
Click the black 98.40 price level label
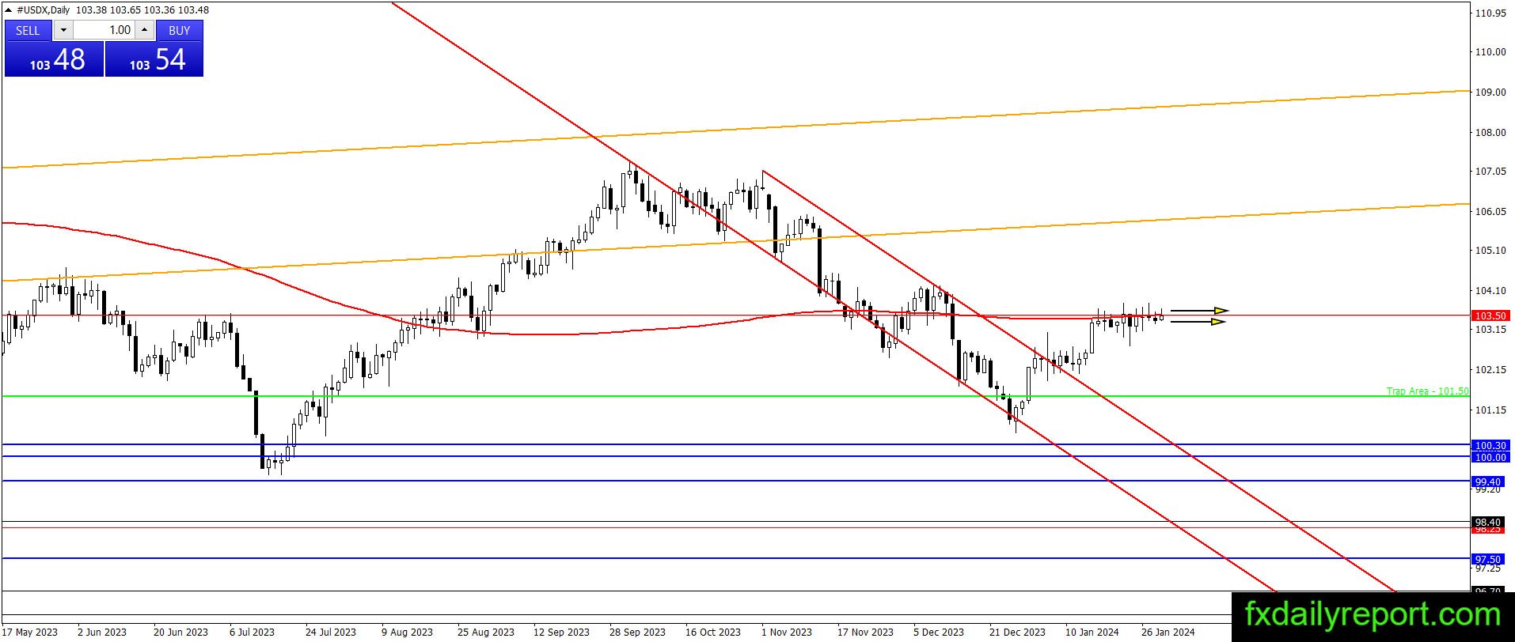coord(1487,522)
